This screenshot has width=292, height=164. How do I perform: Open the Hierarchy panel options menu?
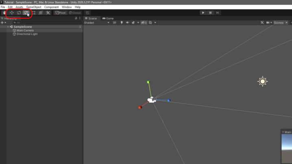point(80,18)
